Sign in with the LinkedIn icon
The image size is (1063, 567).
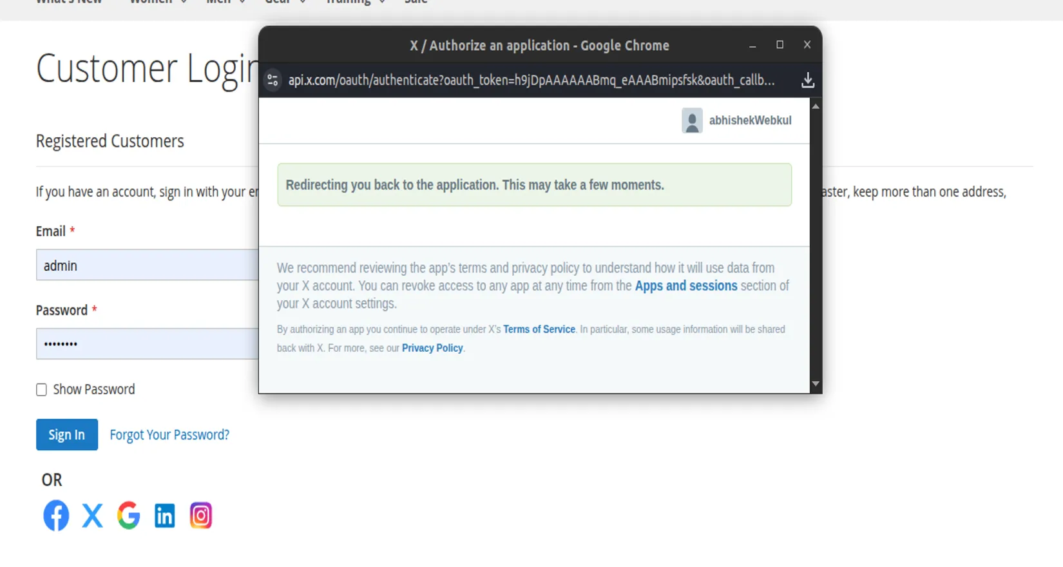coord(164,515)
